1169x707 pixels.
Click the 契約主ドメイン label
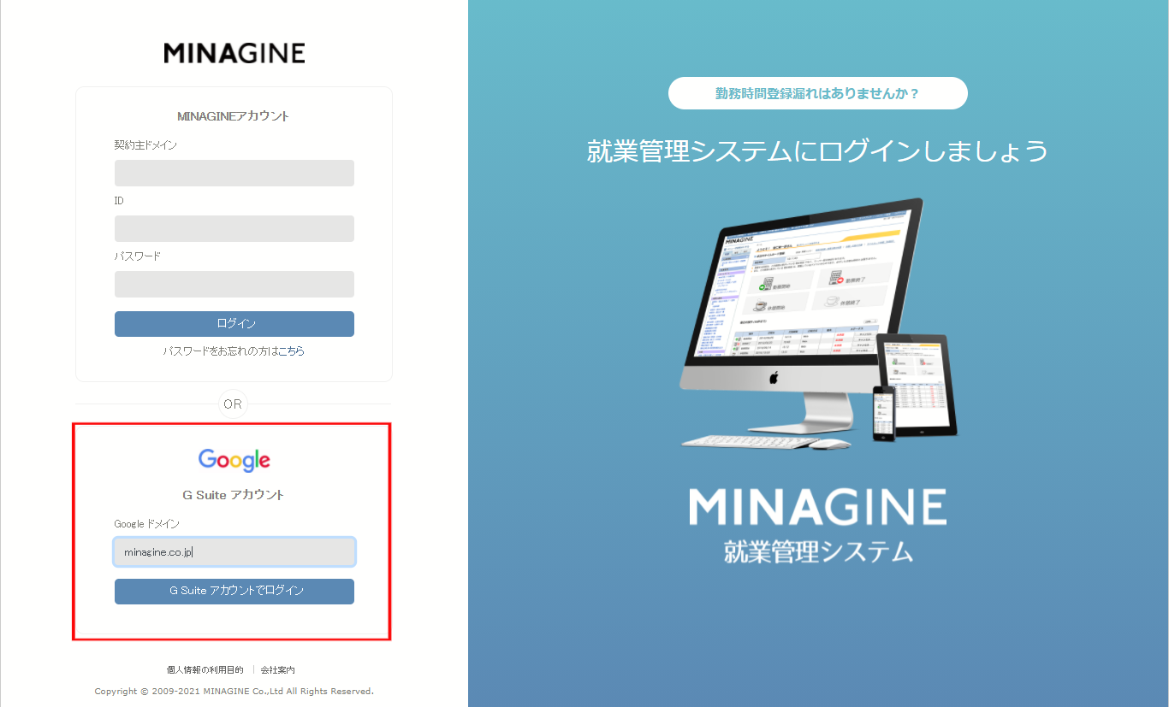point(145,145)
